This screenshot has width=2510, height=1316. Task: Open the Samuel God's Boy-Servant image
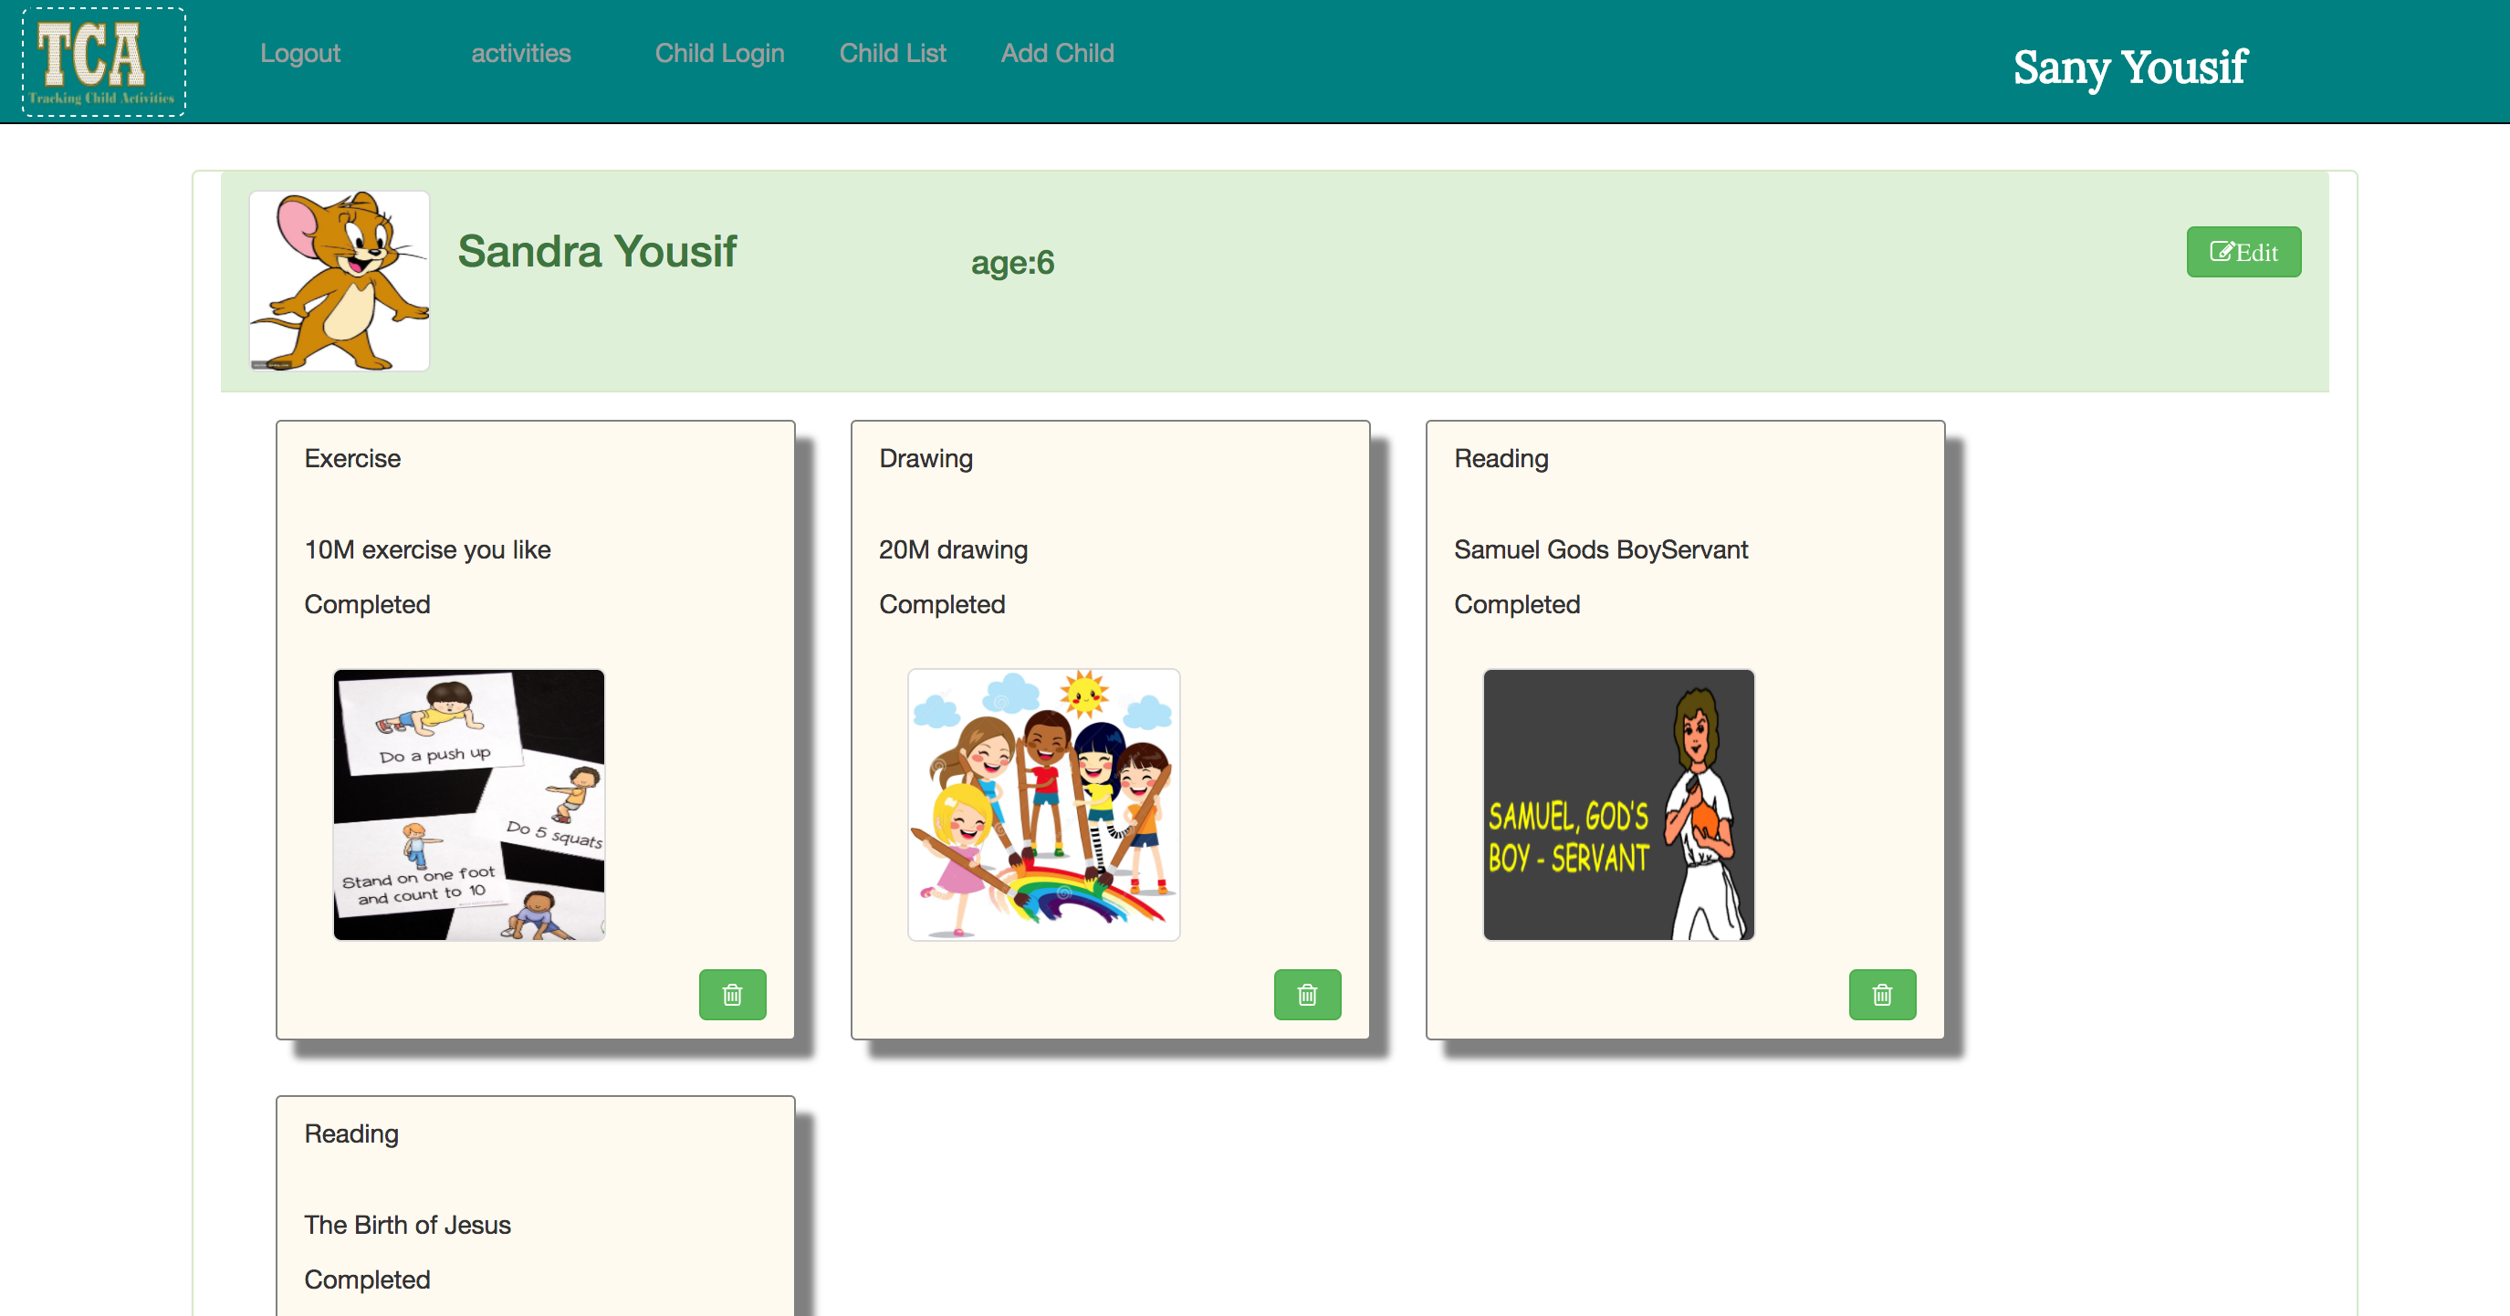[x=1618, y=805]
